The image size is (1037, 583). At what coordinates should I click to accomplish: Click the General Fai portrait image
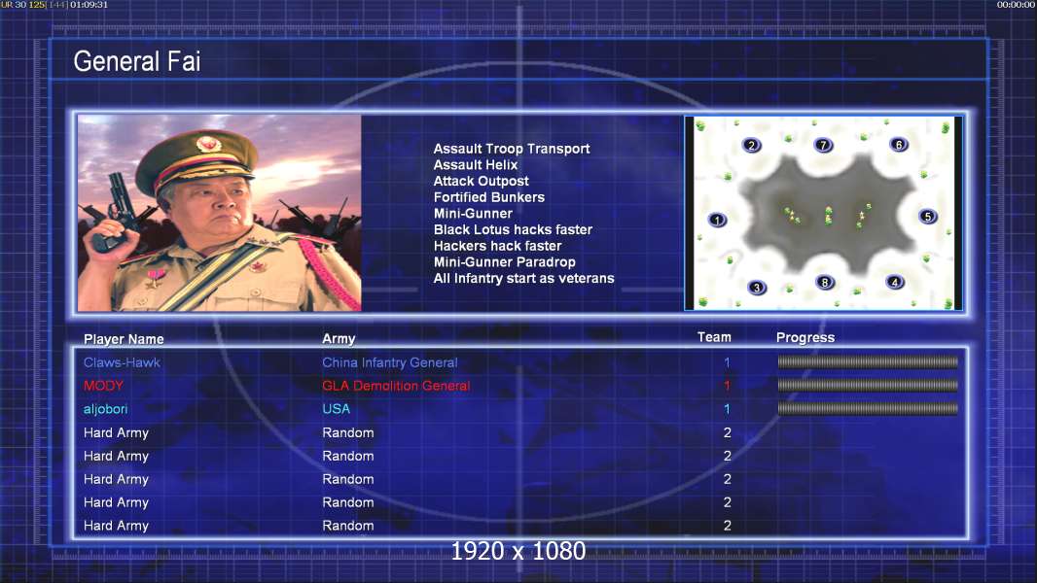point(220,213)
